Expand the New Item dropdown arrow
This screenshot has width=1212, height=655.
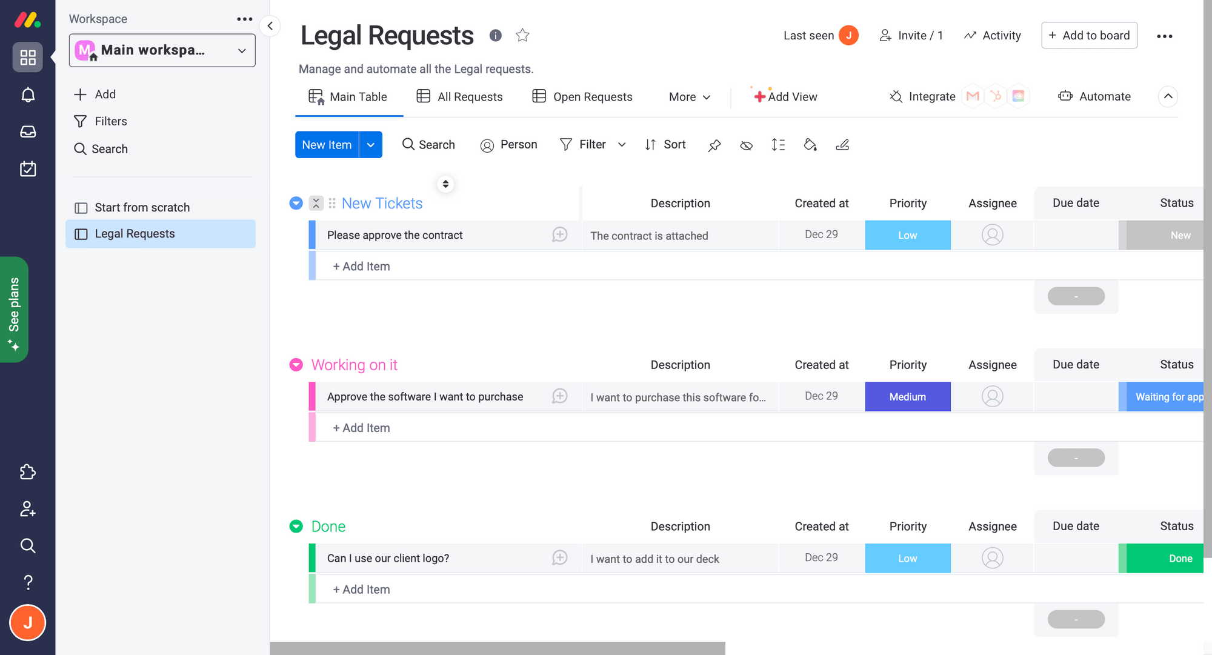[371, 145]
